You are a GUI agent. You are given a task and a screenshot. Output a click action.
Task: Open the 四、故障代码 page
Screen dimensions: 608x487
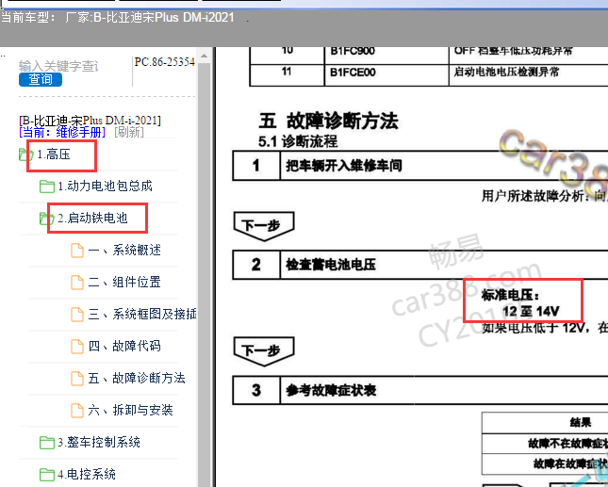coord(124,346)
